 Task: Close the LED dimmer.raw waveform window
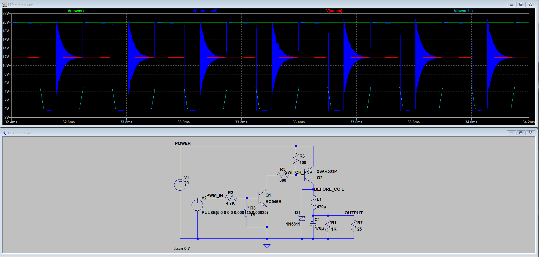(530, 4)
